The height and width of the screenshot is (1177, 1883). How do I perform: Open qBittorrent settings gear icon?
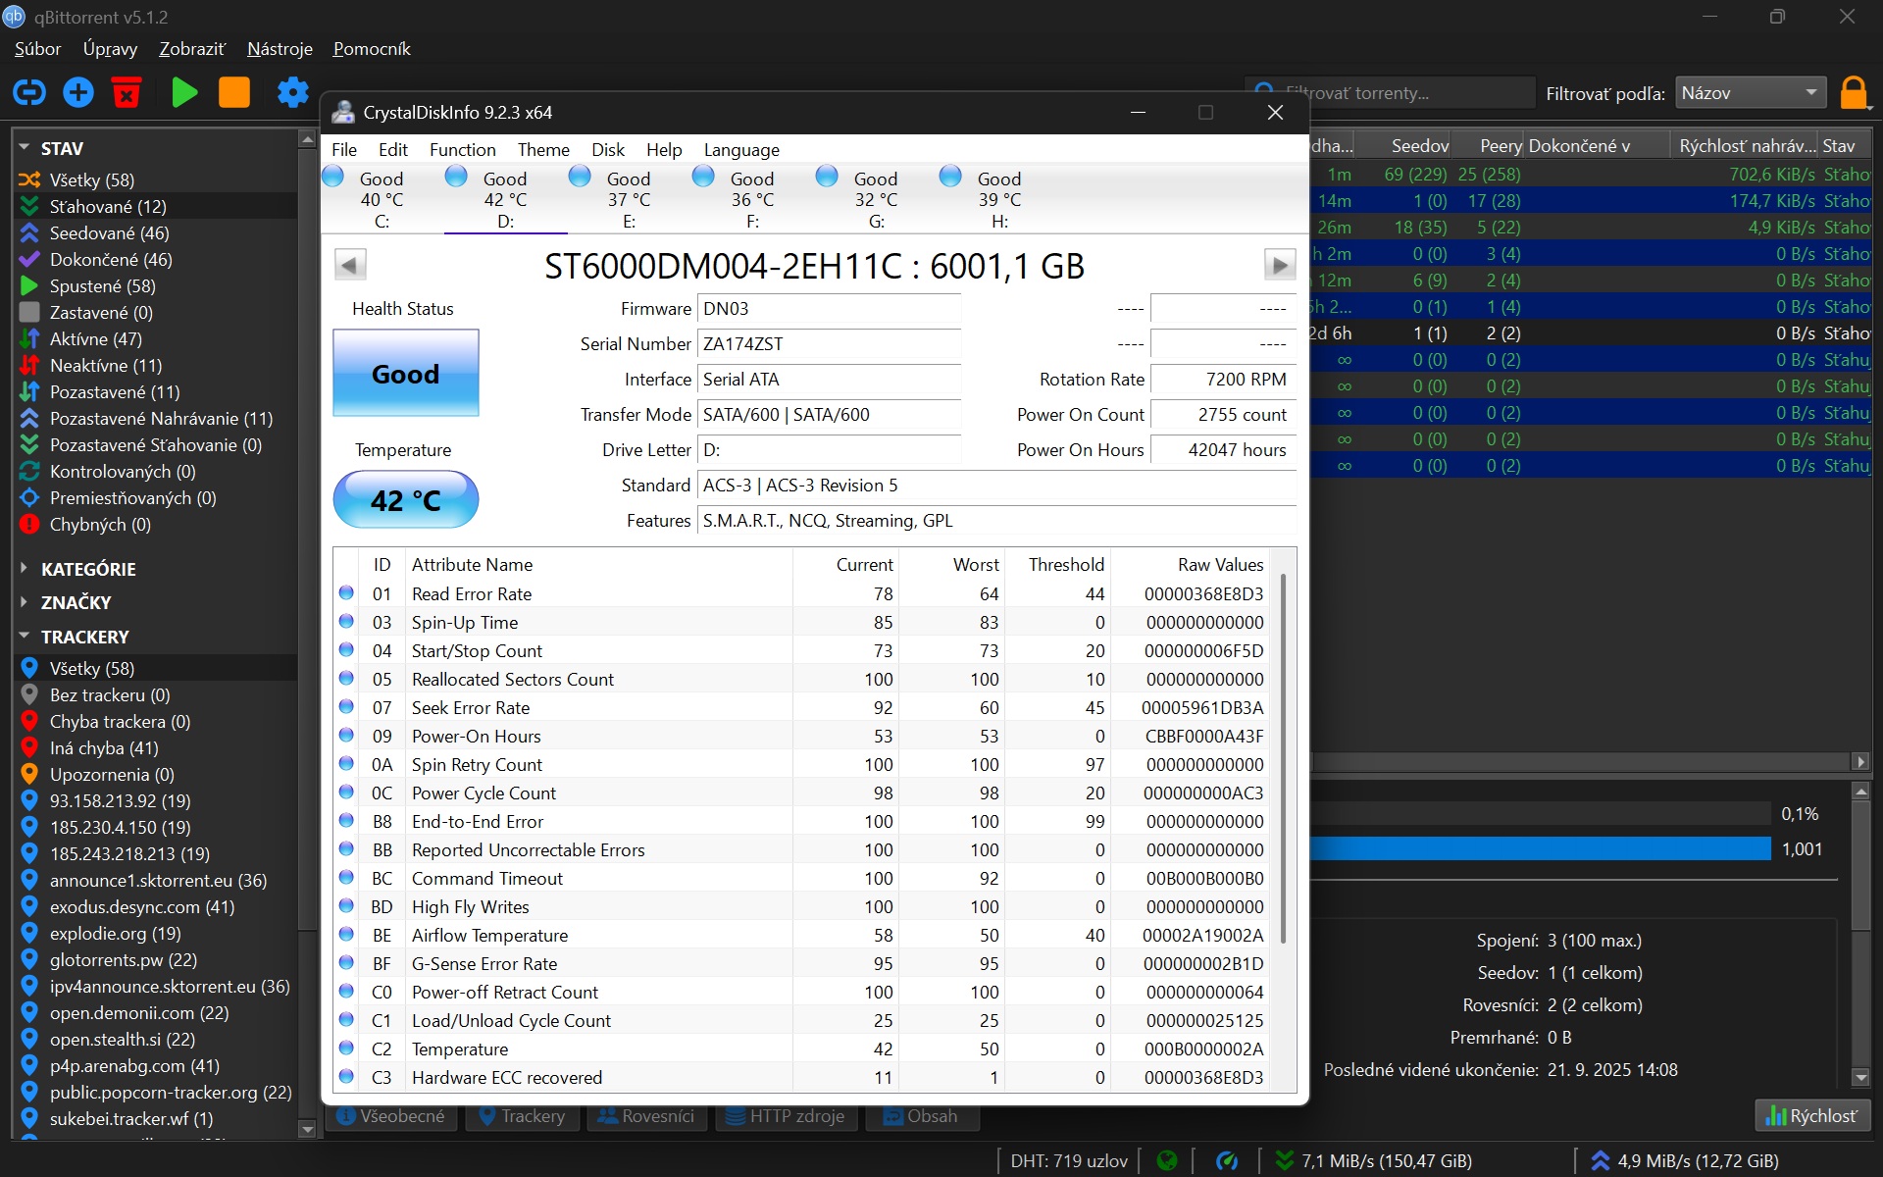pyautogui.click(x=292, y=93)
